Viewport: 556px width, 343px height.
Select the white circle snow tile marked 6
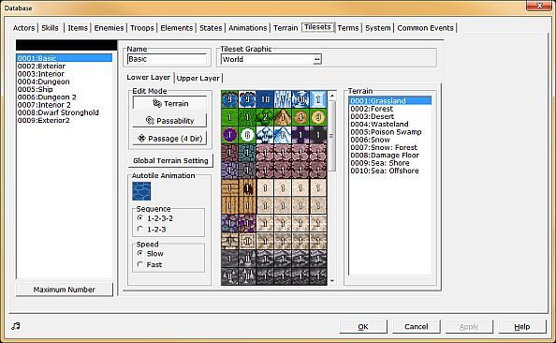tap(247, 135)
